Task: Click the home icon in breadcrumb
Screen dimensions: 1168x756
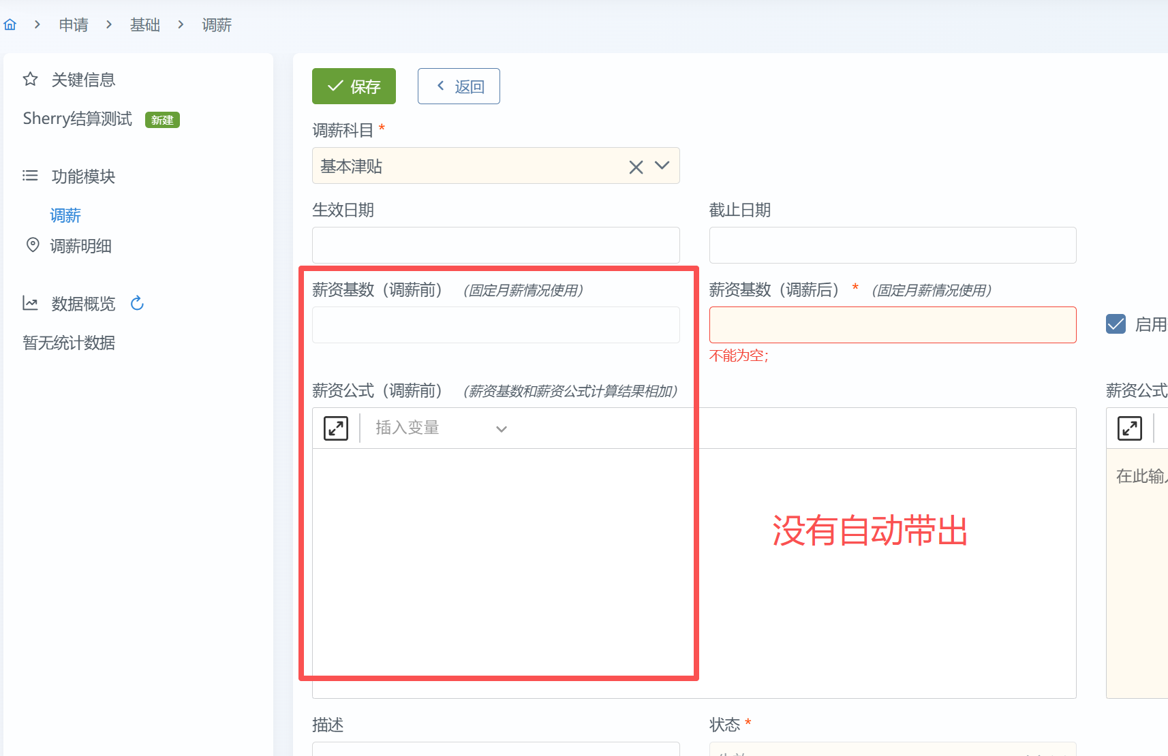Action: click(10, 25)
